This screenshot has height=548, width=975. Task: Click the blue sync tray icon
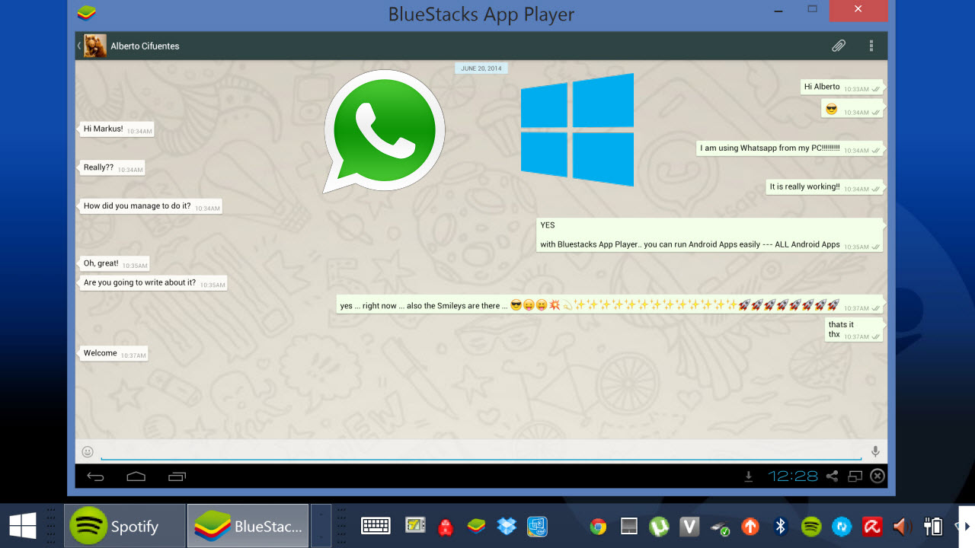(842, 526)
